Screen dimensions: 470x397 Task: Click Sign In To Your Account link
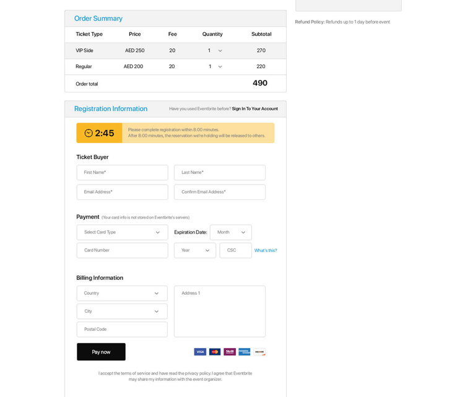[x=255, y=108]
